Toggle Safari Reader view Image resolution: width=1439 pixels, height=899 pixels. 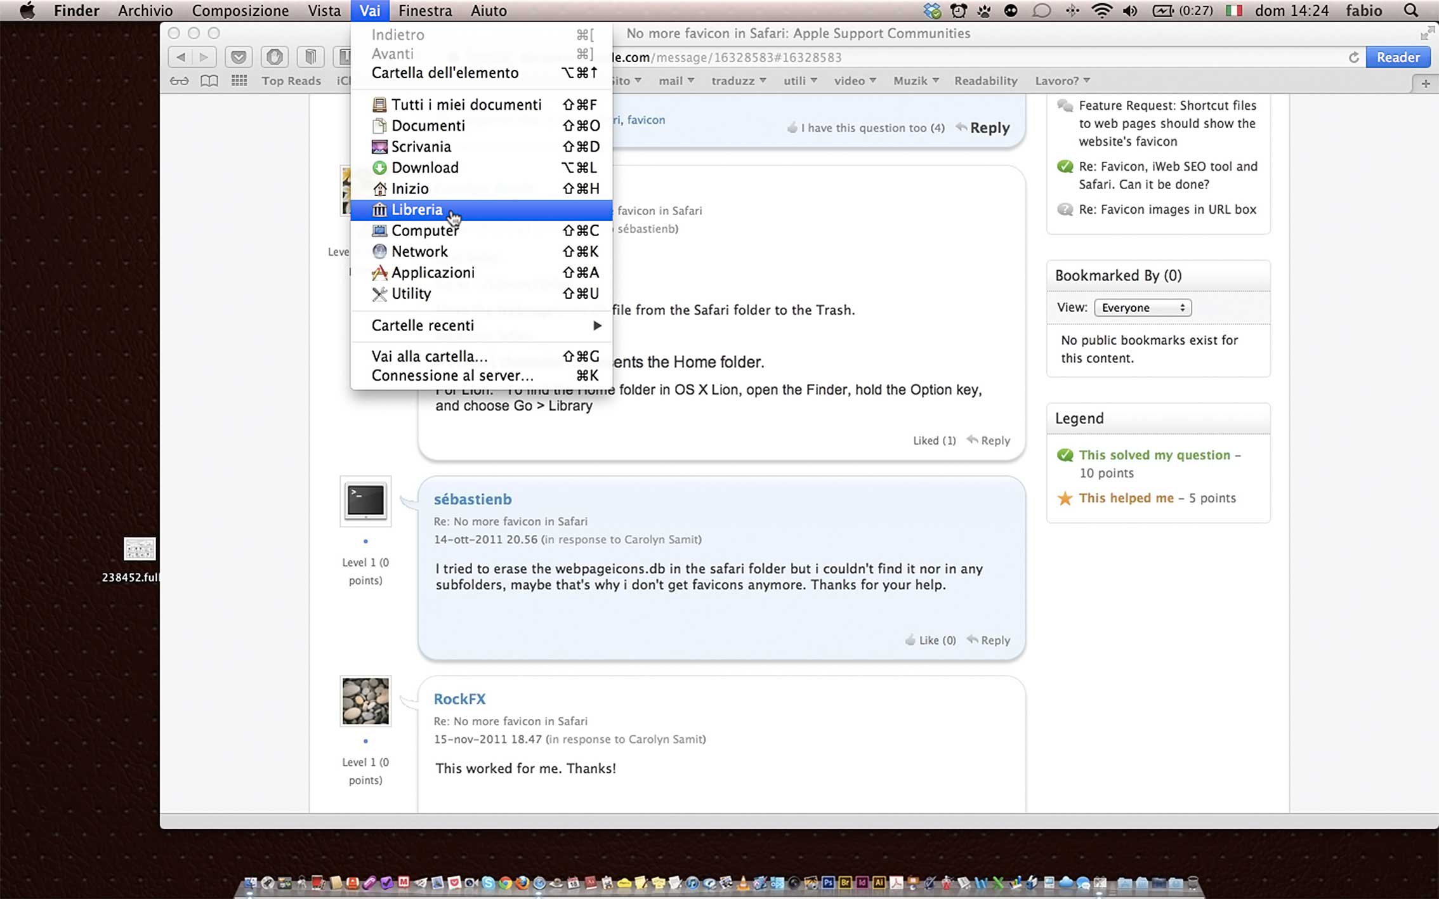(1398, 57)
